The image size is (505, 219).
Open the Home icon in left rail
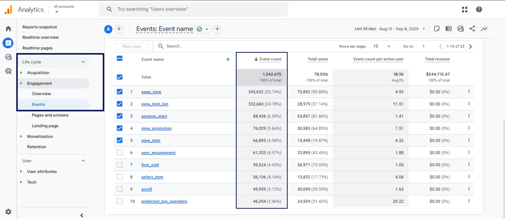[x=8, y=29]
